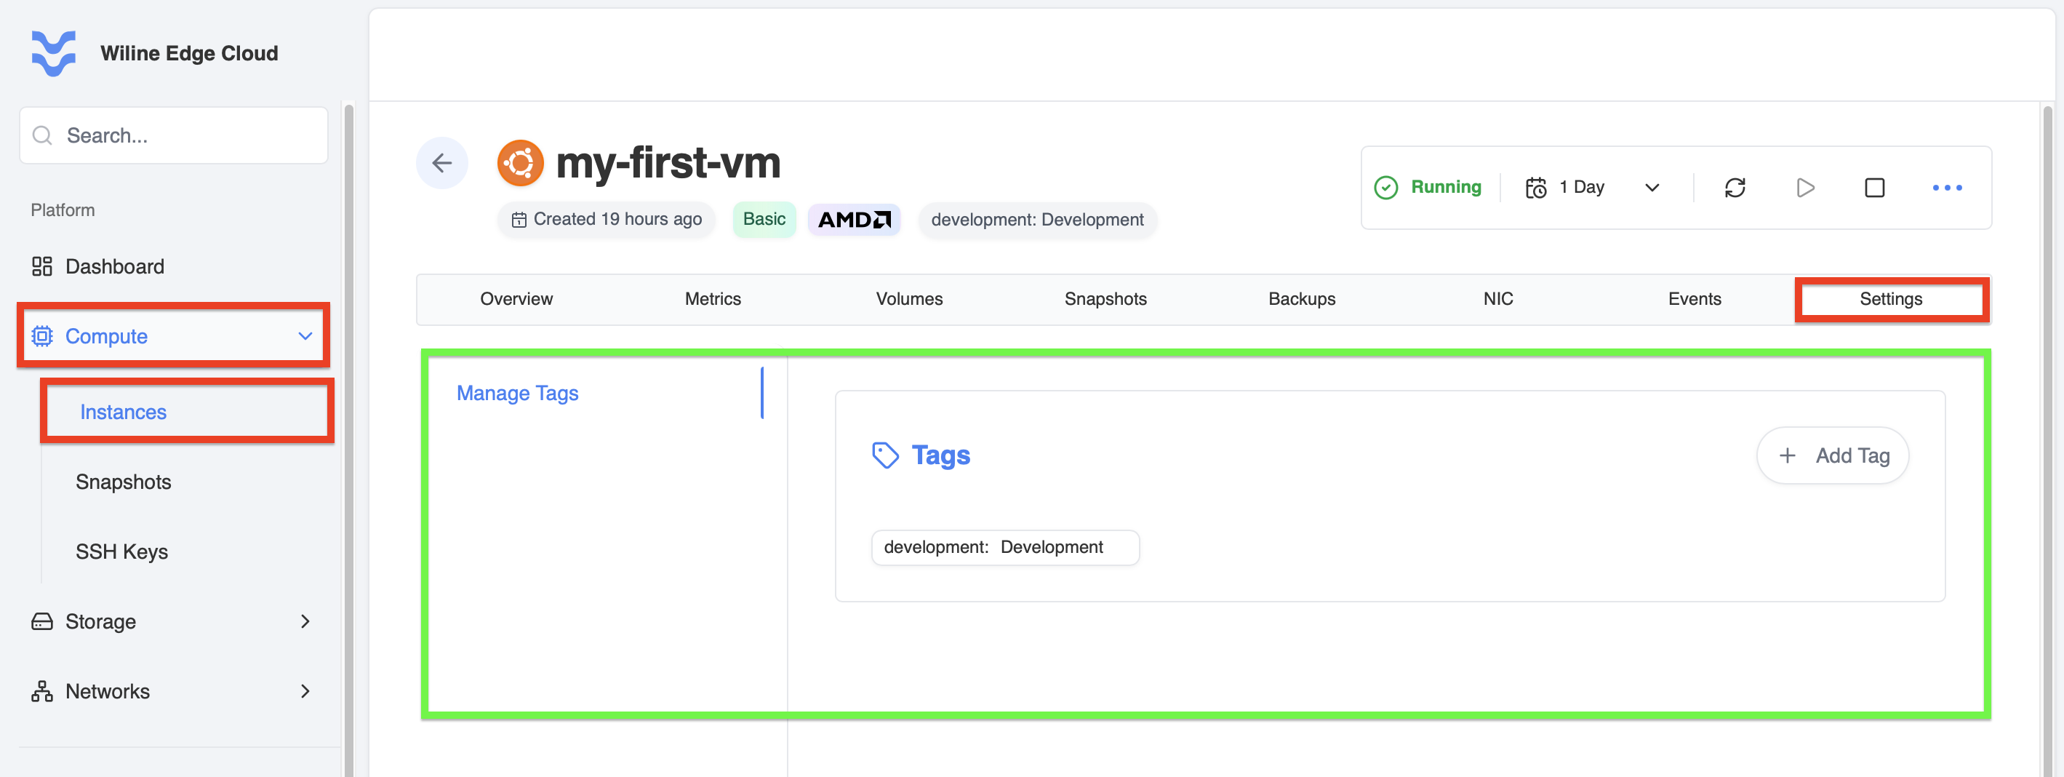Switch to the Backups tab
The width and height of the screenshot is (2064, 777).
pyautogui.click(x=1301, y=299)
